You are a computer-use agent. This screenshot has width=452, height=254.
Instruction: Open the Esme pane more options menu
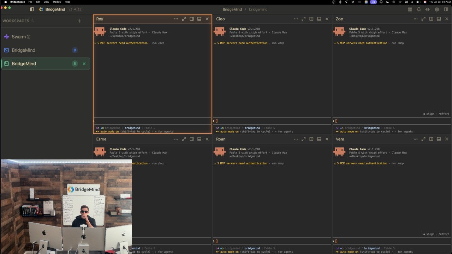tap(176, 139)
